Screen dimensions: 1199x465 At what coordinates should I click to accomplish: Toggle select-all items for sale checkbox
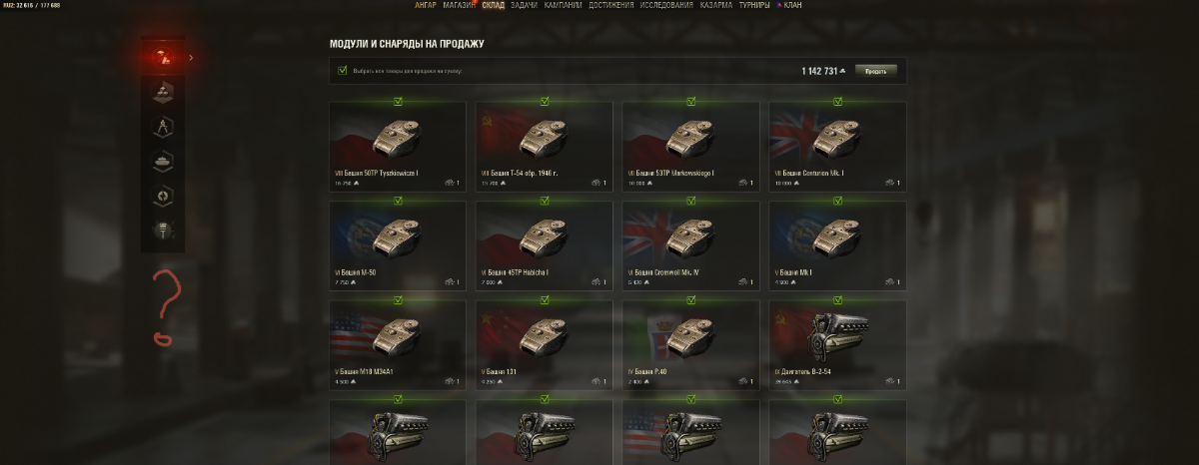coord(343,71)
